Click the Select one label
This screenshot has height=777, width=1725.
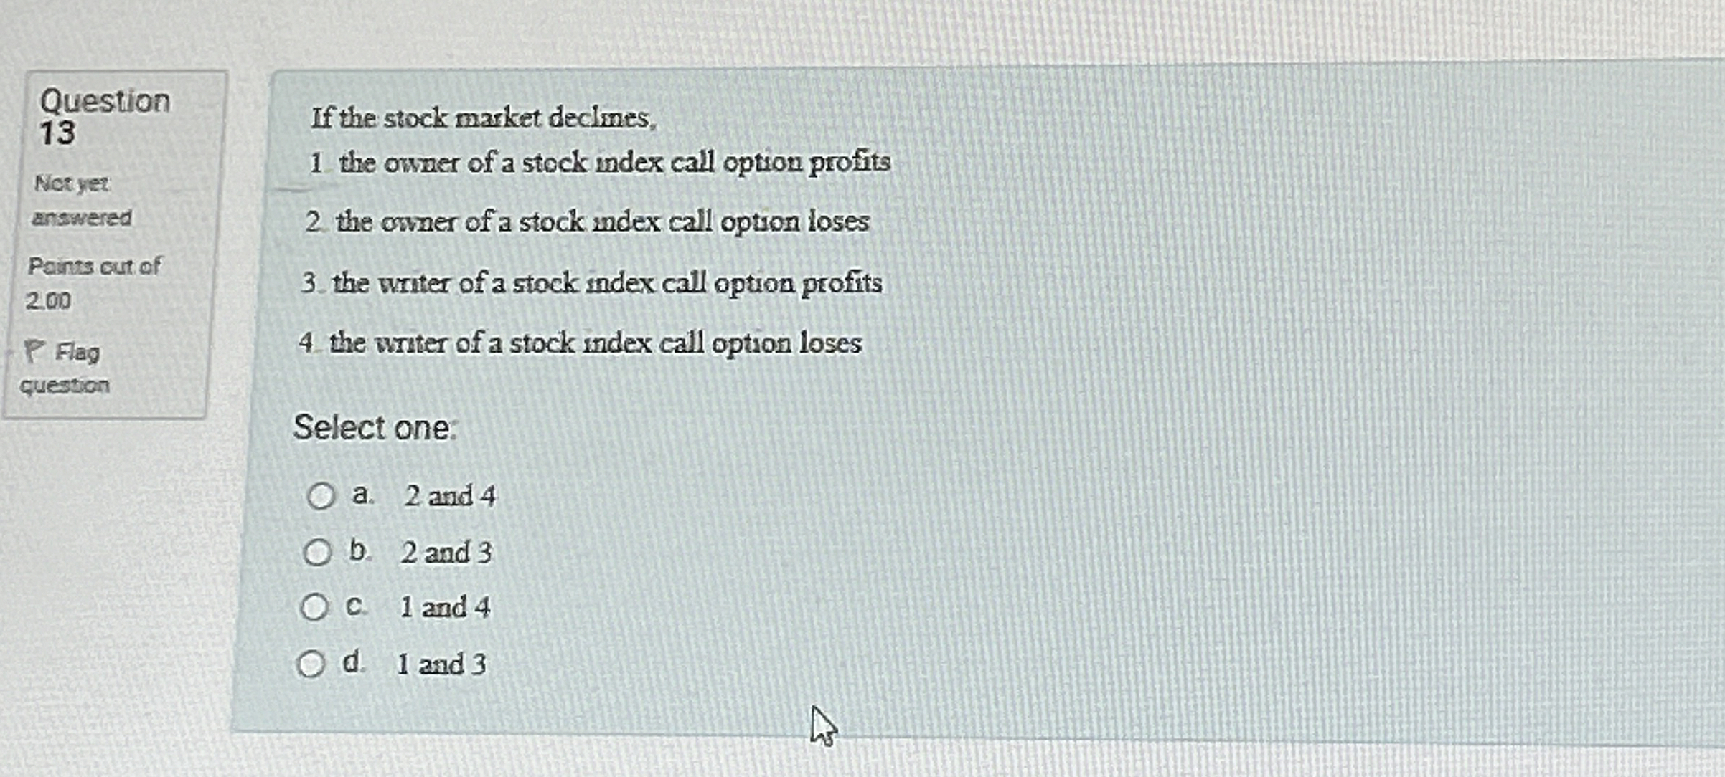coord(377,426)
